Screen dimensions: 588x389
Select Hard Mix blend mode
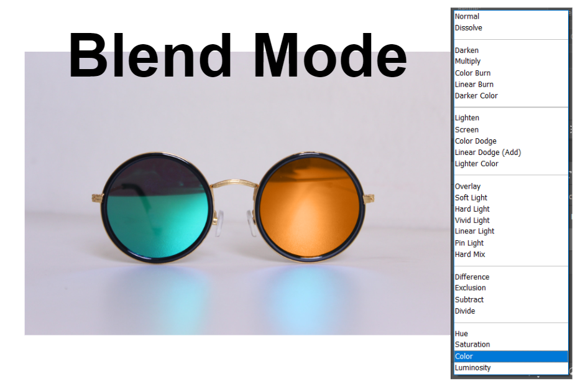[511, 254]
